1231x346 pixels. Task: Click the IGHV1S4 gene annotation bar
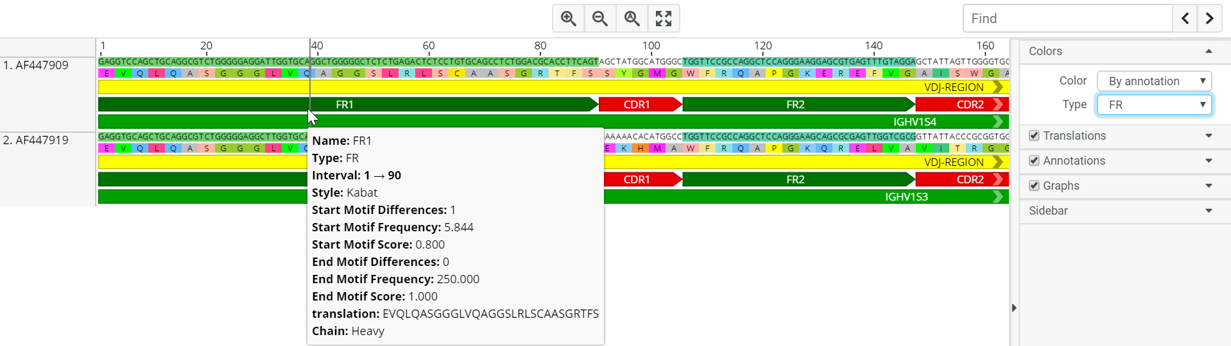[x=553, y=122]
